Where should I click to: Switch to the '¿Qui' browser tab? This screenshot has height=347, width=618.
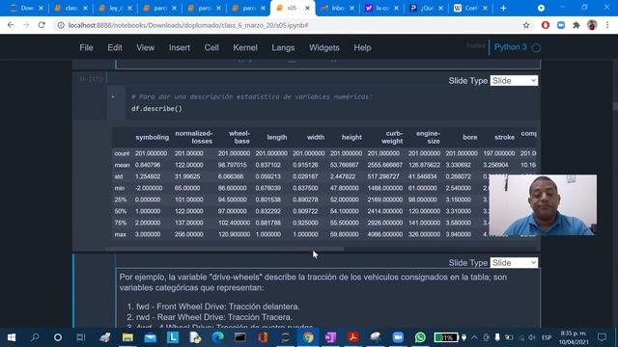(426, 8)
